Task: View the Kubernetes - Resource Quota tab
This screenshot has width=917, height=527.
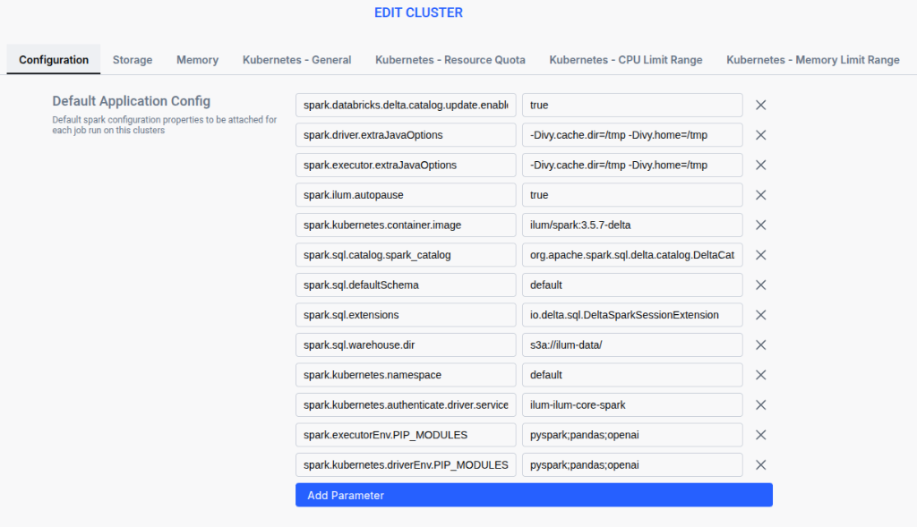Action: (450, 60)
